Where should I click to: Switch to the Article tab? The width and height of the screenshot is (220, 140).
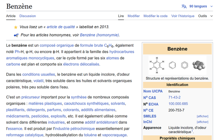click(x=11, y=16)
